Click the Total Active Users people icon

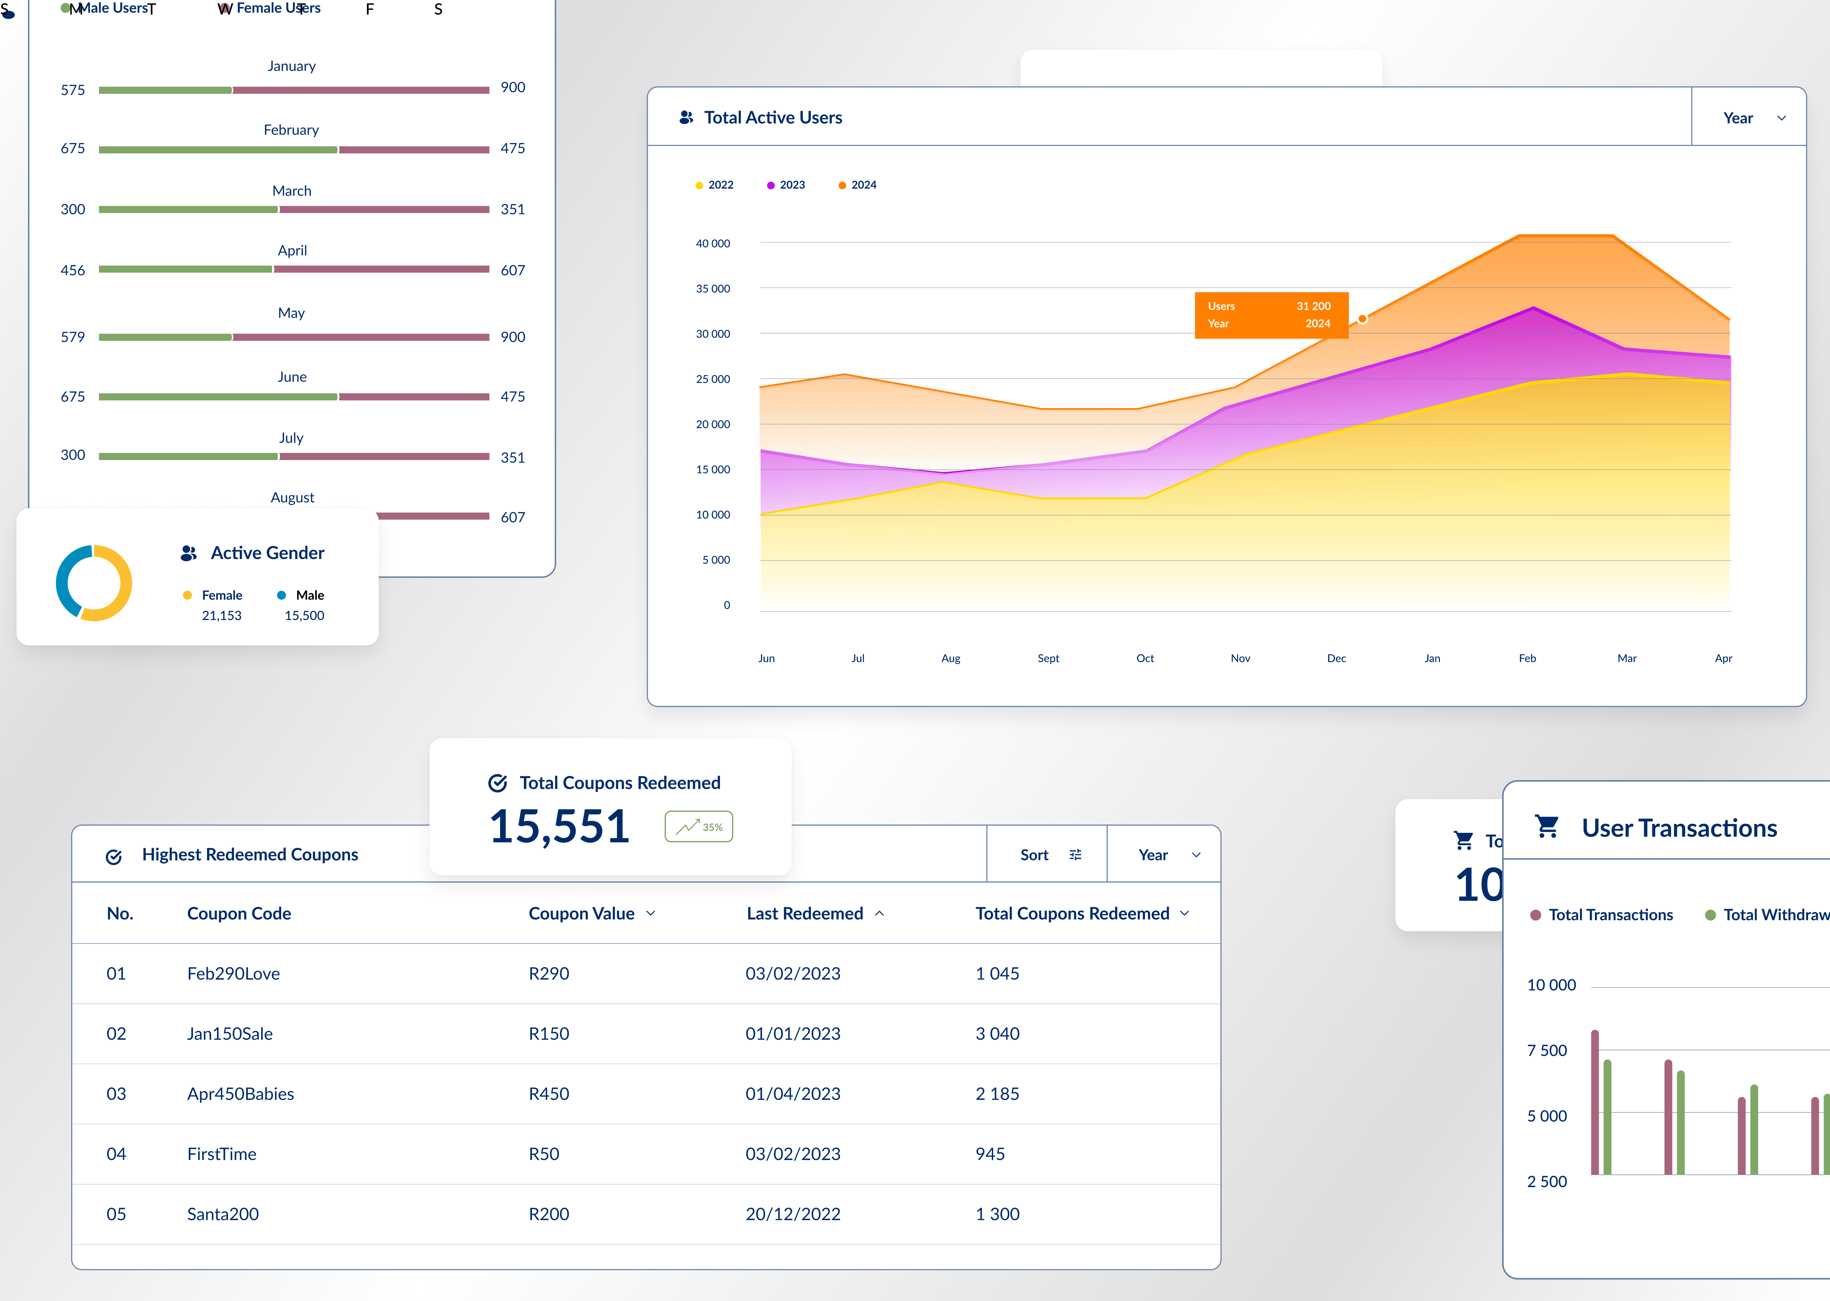point(686,118)
